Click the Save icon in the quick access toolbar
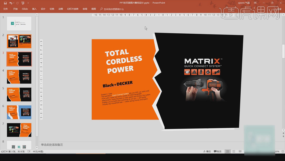 point(5,3)
